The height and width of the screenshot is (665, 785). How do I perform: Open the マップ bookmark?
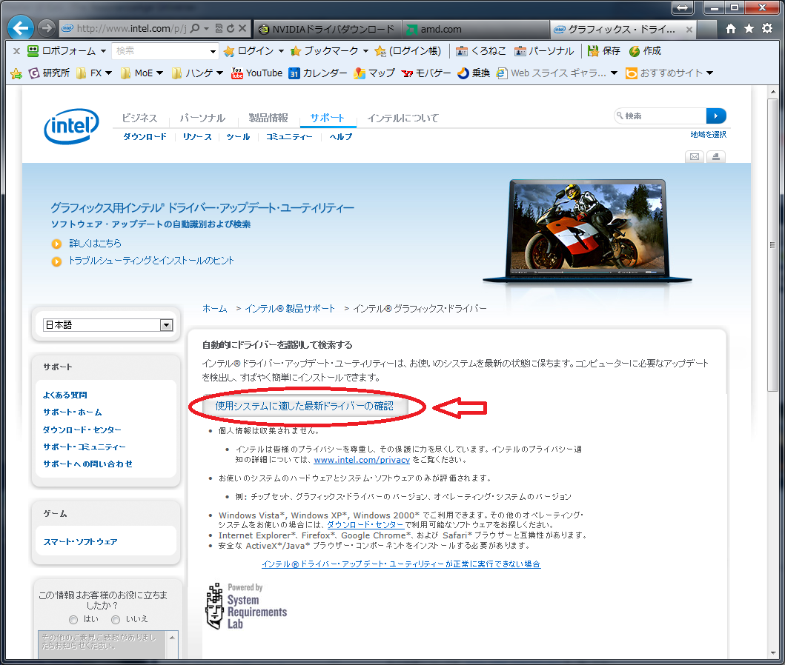(374, 73)
